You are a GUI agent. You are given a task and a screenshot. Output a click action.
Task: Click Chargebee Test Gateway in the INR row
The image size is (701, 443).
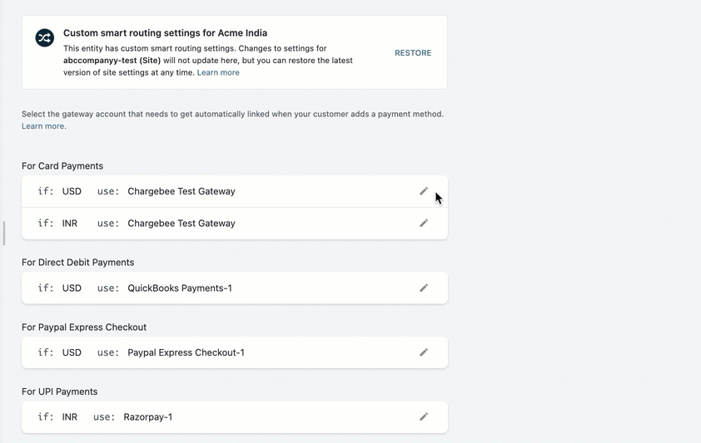(x=181, y=224)
